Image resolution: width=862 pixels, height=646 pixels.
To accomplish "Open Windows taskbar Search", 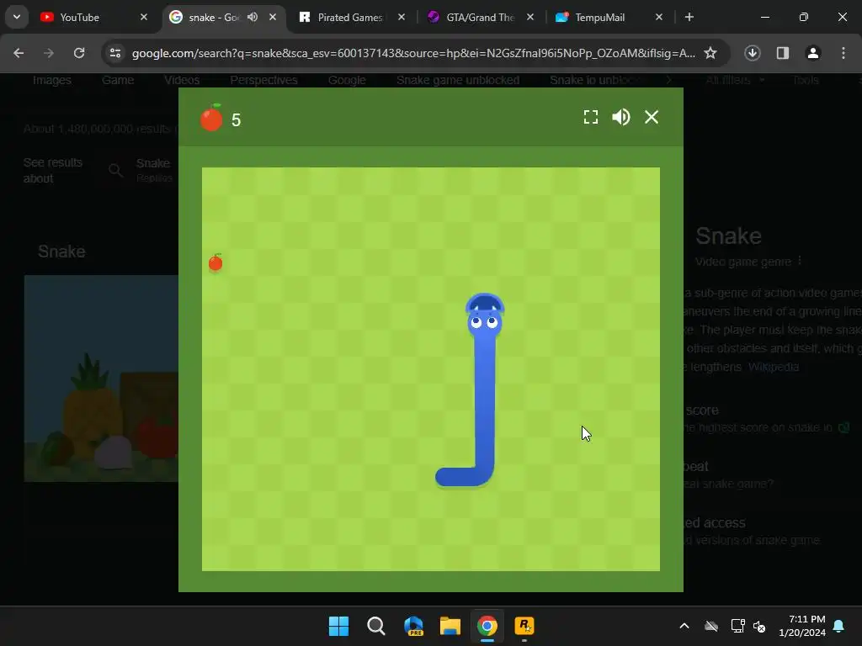I will coord(376,626).
